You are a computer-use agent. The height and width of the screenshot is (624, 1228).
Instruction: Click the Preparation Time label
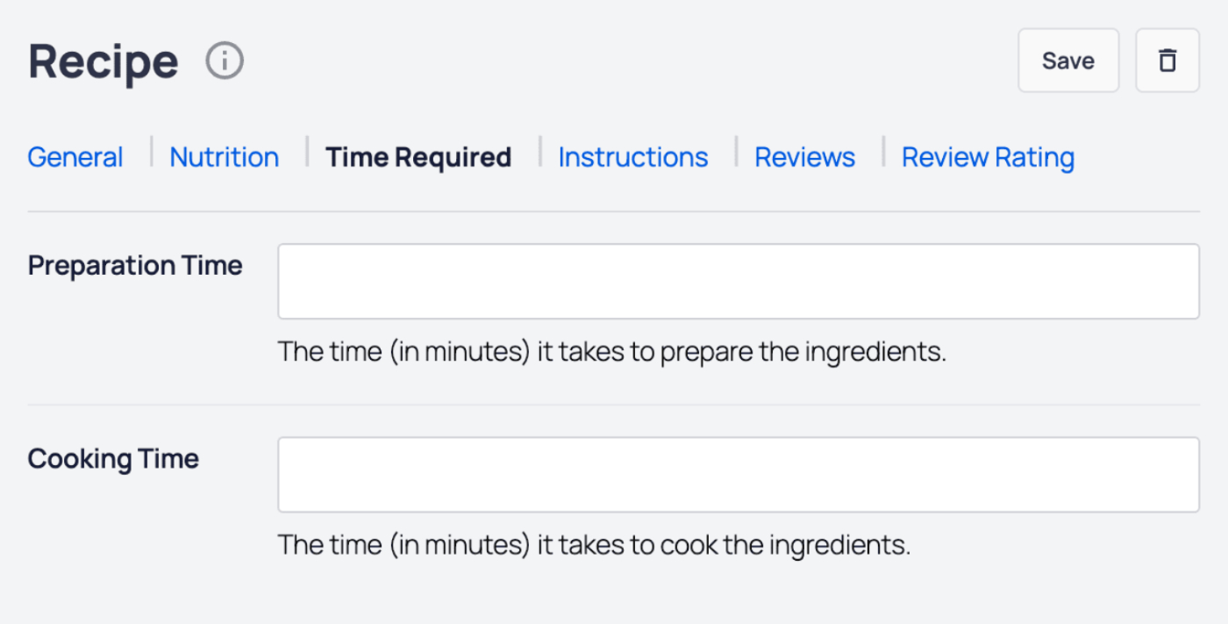[x=135, y=265]
